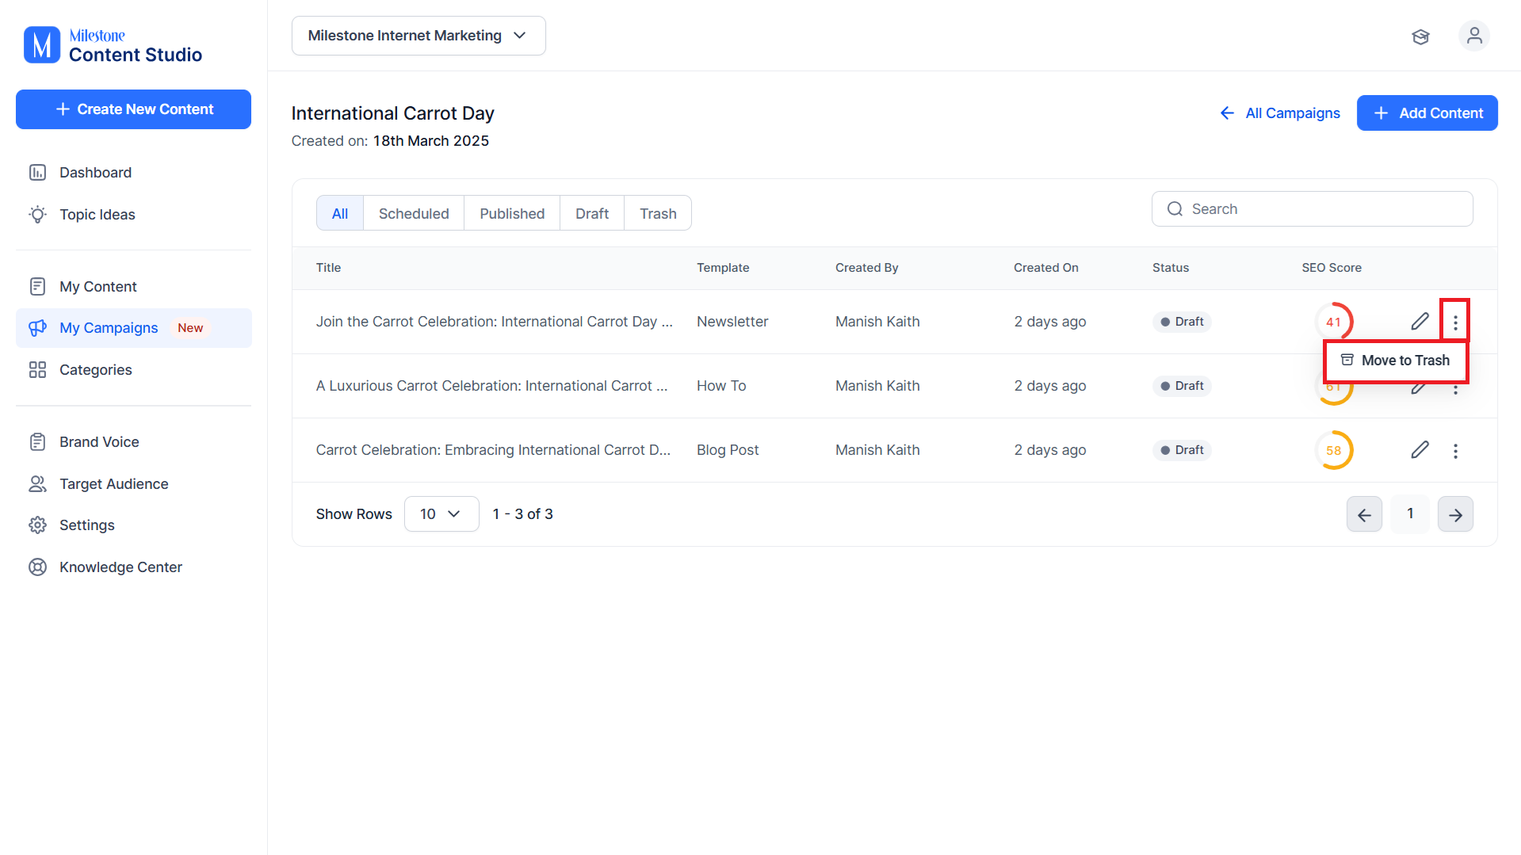Edit the Newsletter row with pencil icon
The image size is (1521, 855).
point(1420,322)
